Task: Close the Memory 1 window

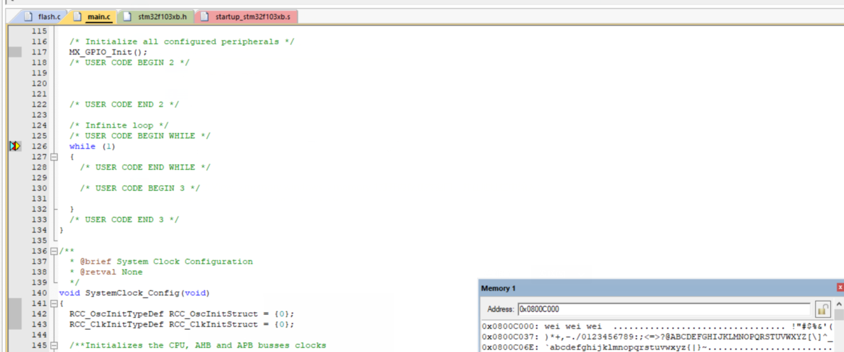Action: 840,288
